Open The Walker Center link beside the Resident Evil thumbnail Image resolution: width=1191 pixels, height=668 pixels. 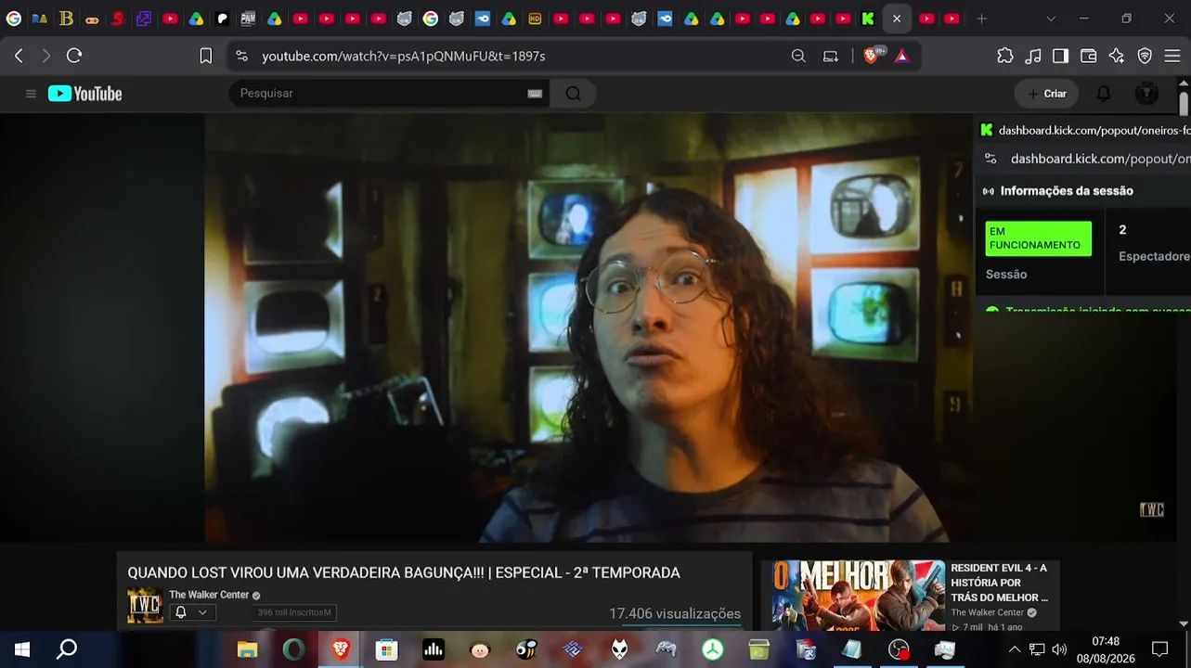[x=987, y=612]
